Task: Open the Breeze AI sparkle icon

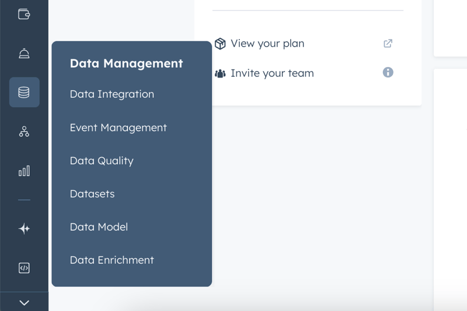Action: (24, 229)
